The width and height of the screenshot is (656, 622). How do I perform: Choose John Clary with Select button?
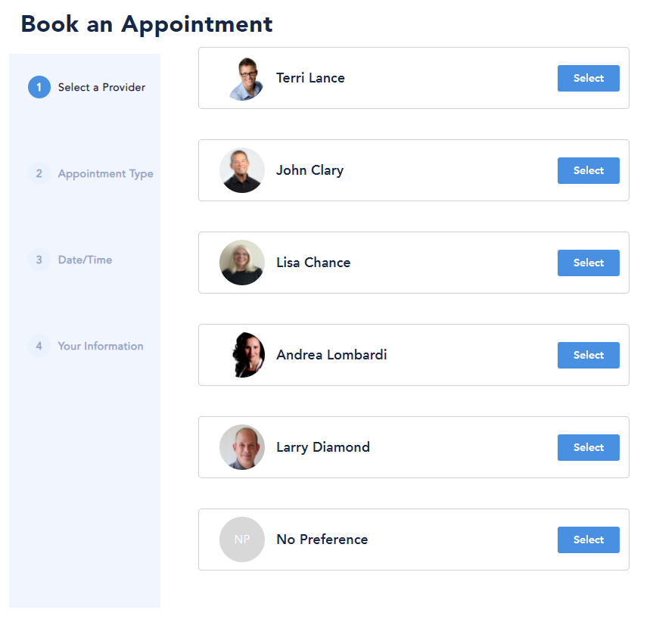point(588,170)
